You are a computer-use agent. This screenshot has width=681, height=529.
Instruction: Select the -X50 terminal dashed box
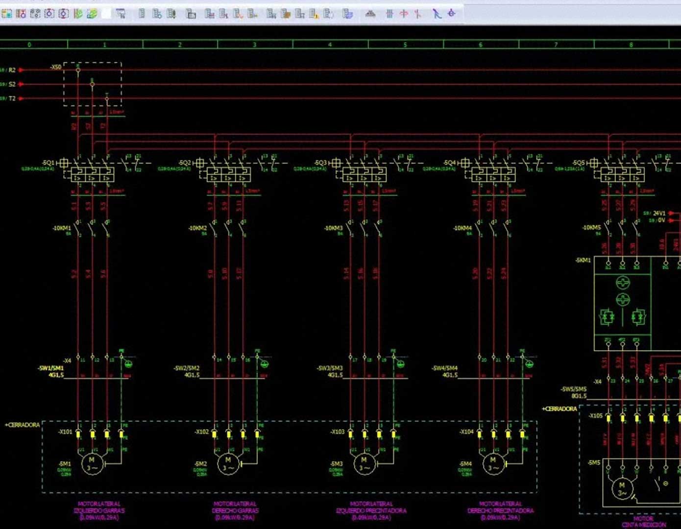[x=93, y=84]
